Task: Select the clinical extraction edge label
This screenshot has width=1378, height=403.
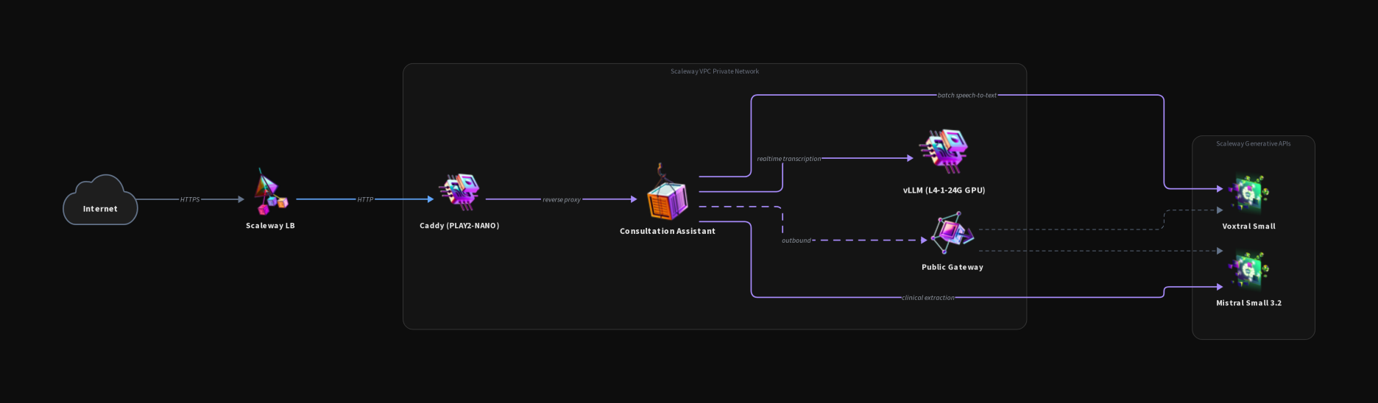Action: click(928, 298)
